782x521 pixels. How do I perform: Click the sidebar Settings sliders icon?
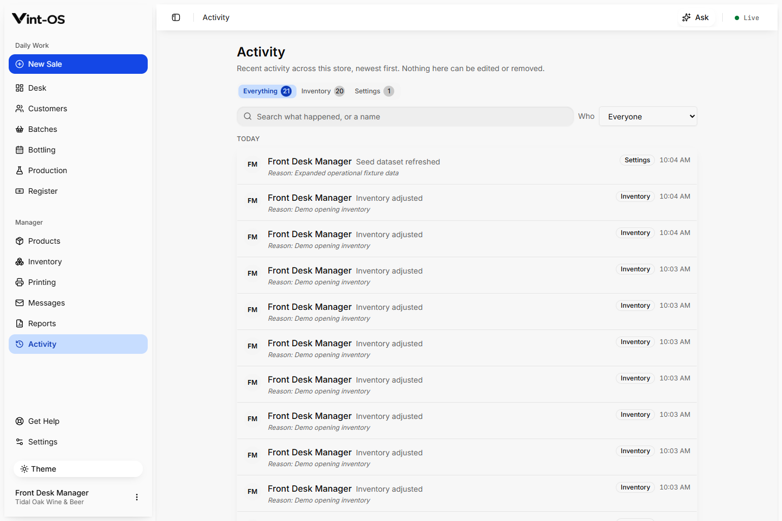[x=20, y=442]
